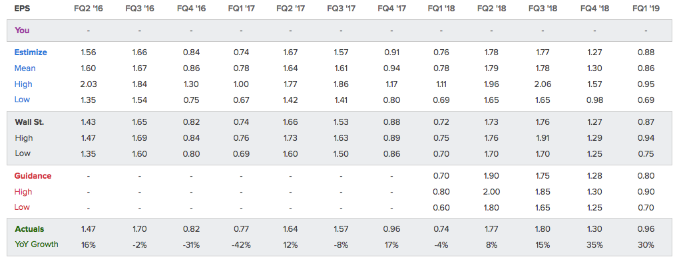Click You estimate cell for FQ1 '19

646,31
